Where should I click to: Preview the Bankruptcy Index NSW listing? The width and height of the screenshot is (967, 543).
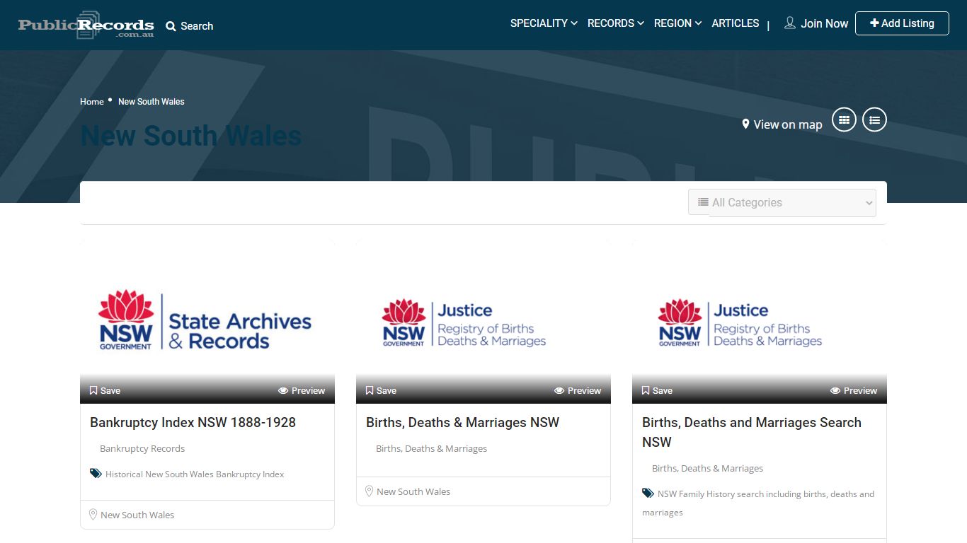pyautogui.click(x=302, y=390)
